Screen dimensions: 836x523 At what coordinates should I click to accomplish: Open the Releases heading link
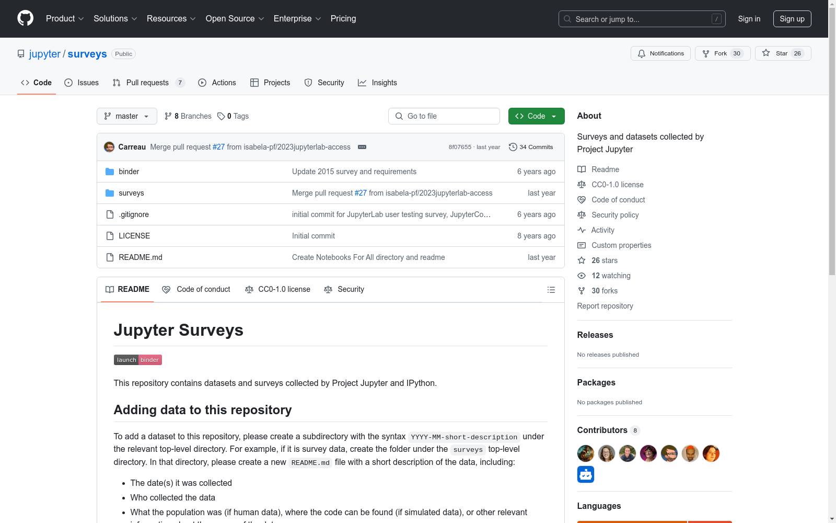click(x=595, y=335)
